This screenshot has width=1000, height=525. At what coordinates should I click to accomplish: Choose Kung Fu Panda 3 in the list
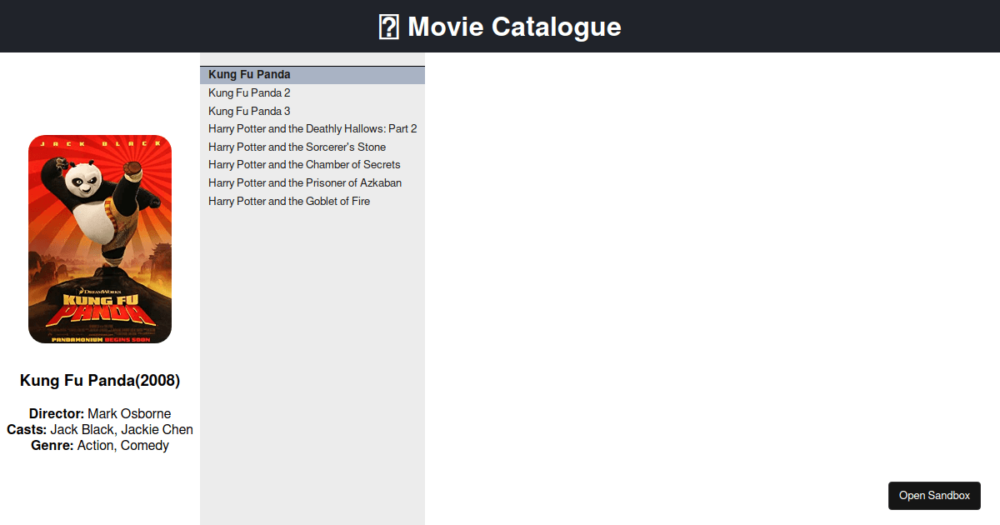[249, 112]
